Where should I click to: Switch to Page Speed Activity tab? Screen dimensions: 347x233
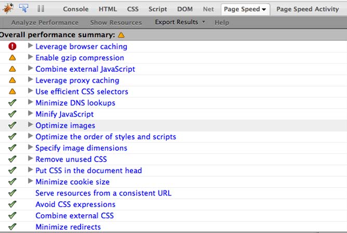308,9
